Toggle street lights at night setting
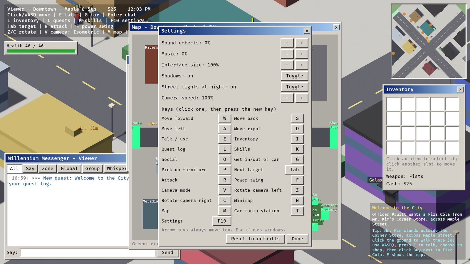The image size is (470, 264). 294,87
